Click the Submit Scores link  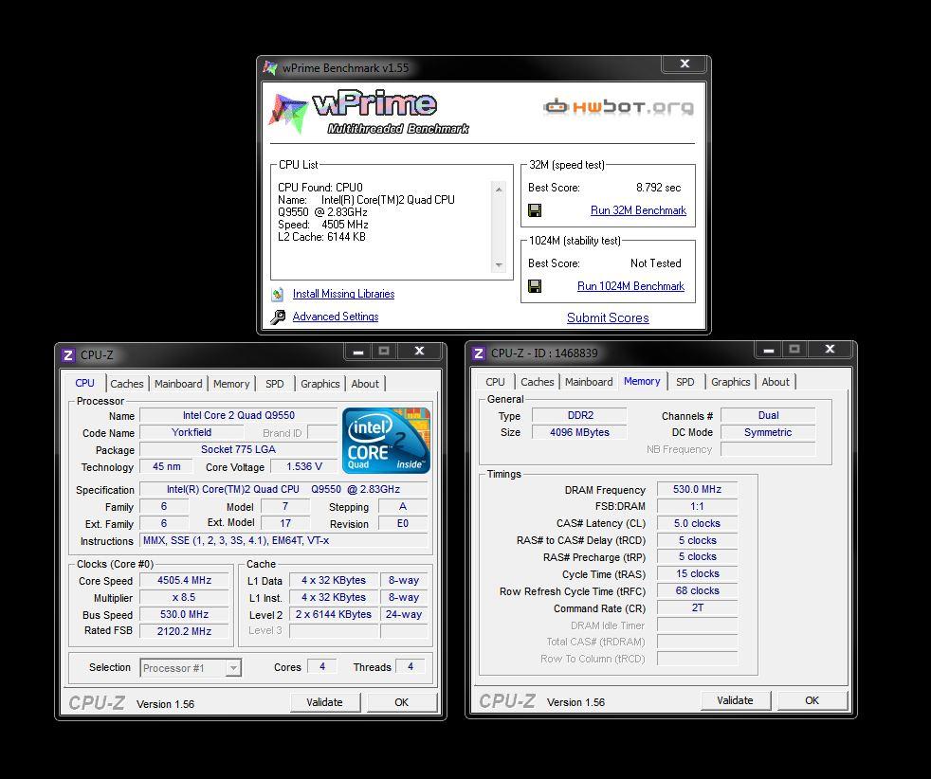(608, 318)
